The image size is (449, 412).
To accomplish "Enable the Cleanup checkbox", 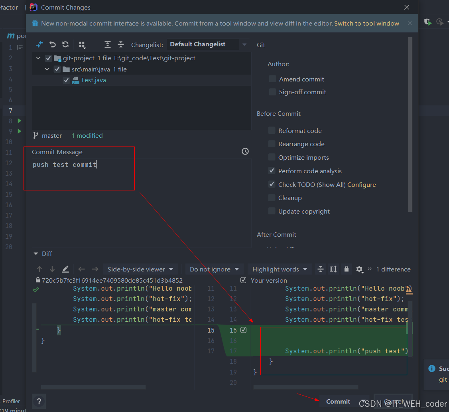I will click(272, 198).
